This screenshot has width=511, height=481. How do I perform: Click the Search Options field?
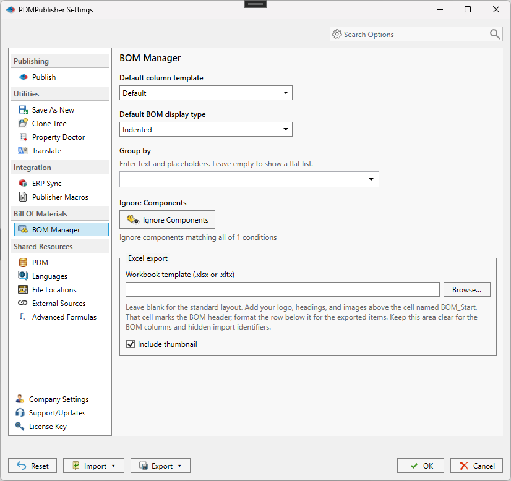416,34
